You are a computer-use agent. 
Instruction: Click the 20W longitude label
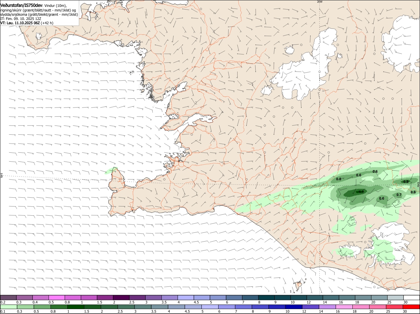tap(320, 2)
